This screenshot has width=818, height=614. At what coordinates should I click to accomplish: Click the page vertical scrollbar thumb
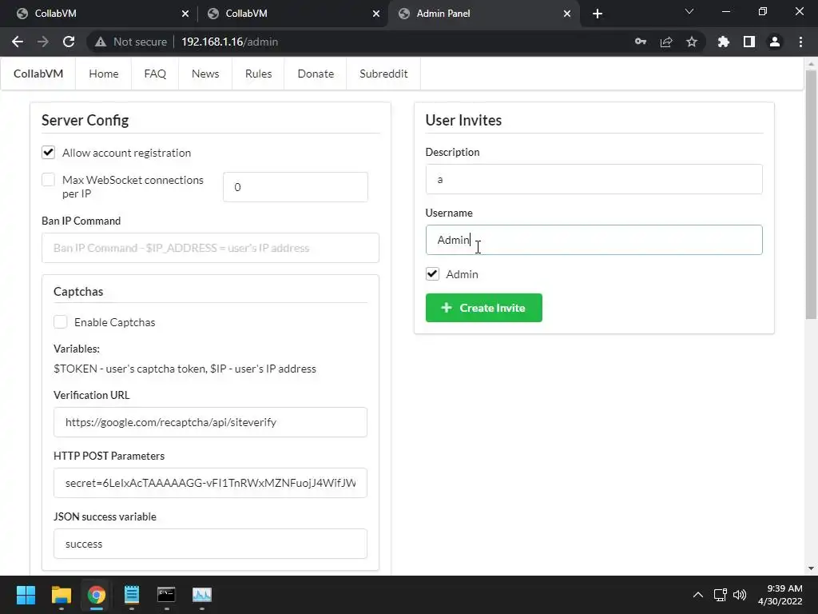coord(811,194)
